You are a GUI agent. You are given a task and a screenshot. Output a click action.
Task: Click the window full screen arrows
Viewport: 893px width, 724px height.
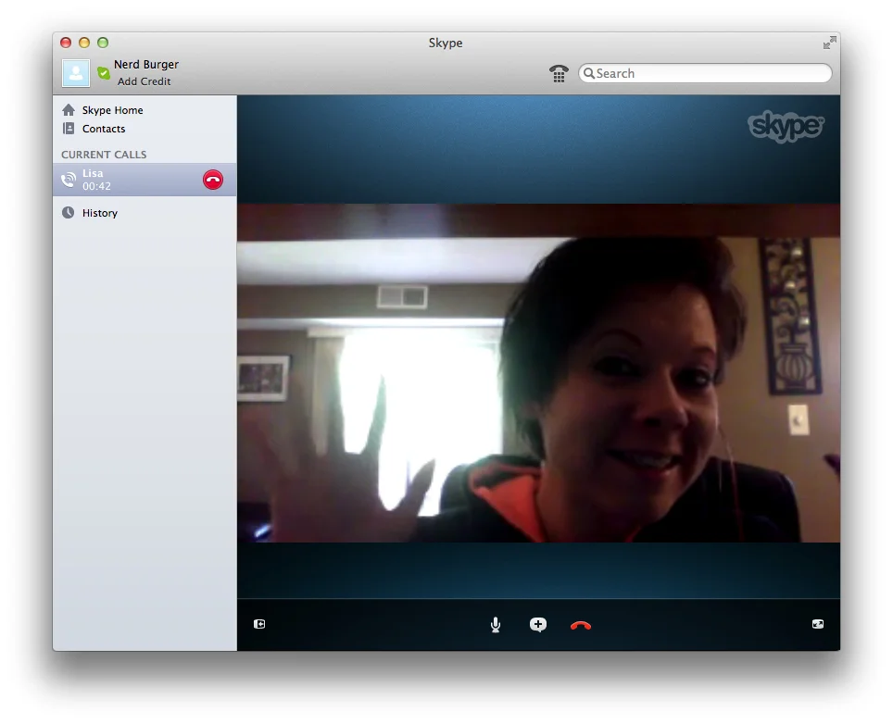(830, 43)
